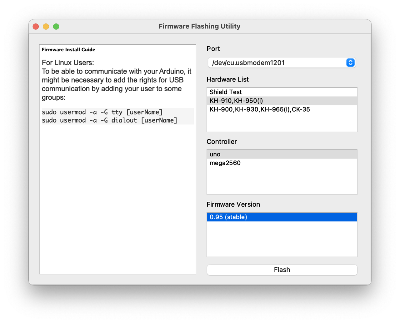Click the Controller section label
Screen dimensions: 400x323
point(222,142)
